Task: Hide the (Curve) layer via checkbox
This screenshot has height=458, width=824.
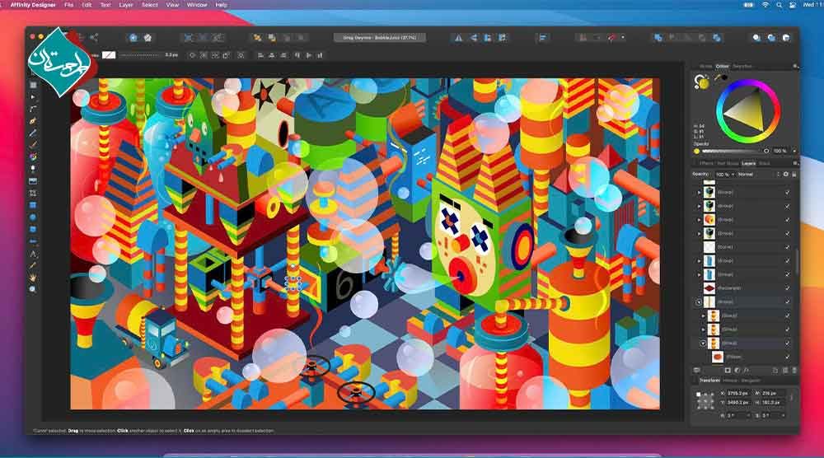Action: pyautogui.click(x=787, y=247)
